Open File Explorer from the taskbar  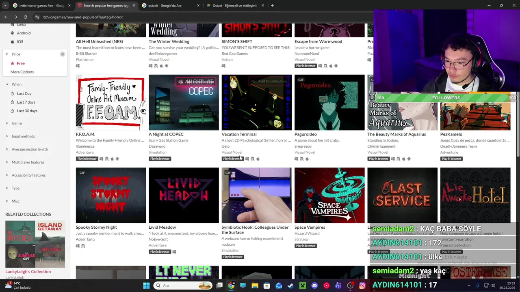coord(255,286)
